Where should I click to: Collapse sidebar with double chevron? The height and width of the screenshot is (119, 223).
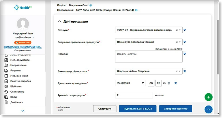[23, 111]
